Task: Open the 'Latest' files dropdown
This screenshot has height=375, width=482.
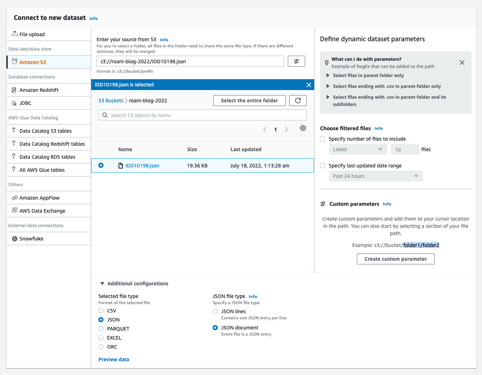Action: pyautogui.click(x=358, y=149)
